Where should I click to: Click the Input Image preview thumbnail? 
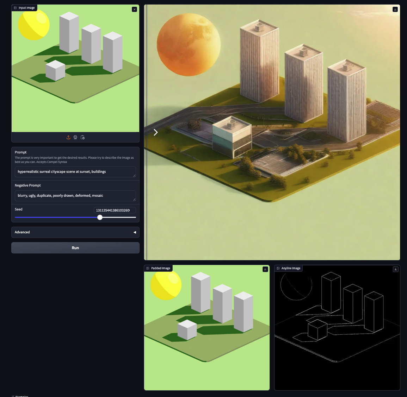tap(75, 69)
